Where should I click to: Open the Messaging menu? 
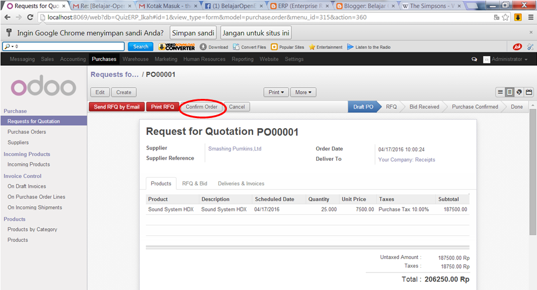[23, 59]
